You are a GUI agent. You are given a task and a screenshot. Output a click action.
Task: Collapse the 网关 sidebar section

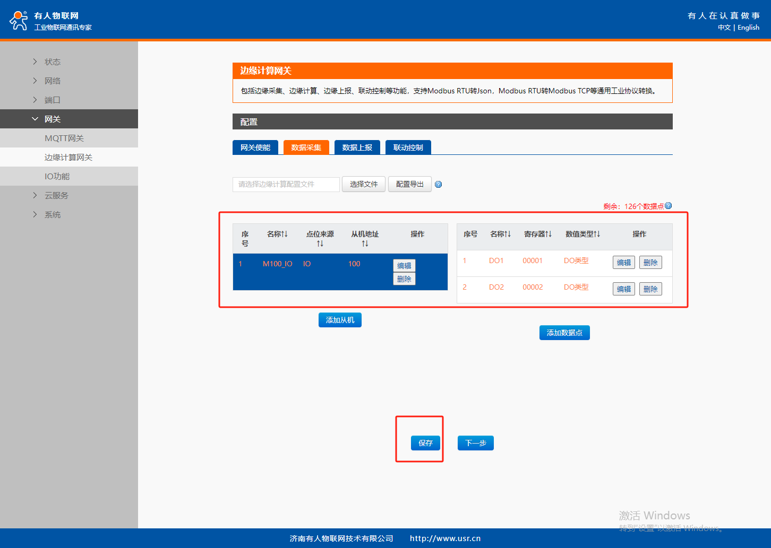point(52,119)
